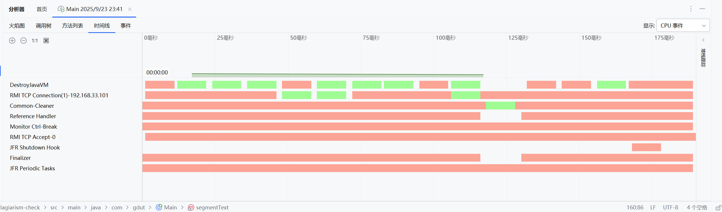This screenshot has height=212, width=722.
Task: Open the CPU 事件 display dropdown
Action: coord(683,25)
